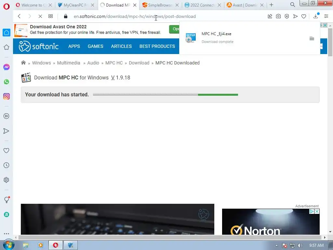Open WhatsApp in the sidebar
This screenshot has width=333, height=250.
point(7,82)
